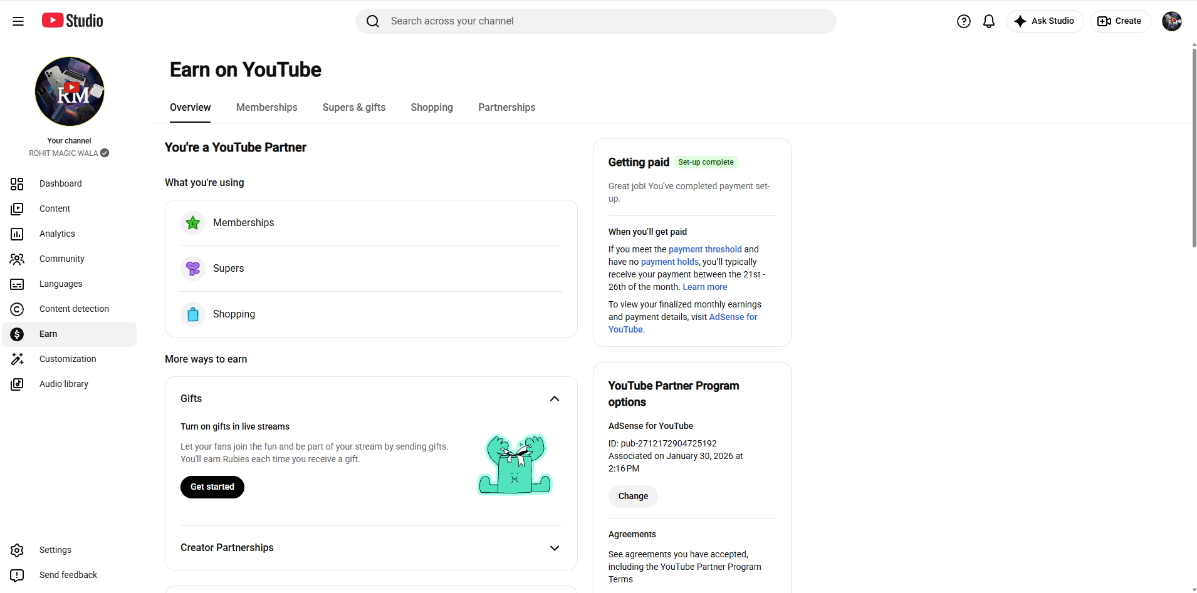Click the Content detection copyright icon

pyautogui.click(x=17, y=309)
